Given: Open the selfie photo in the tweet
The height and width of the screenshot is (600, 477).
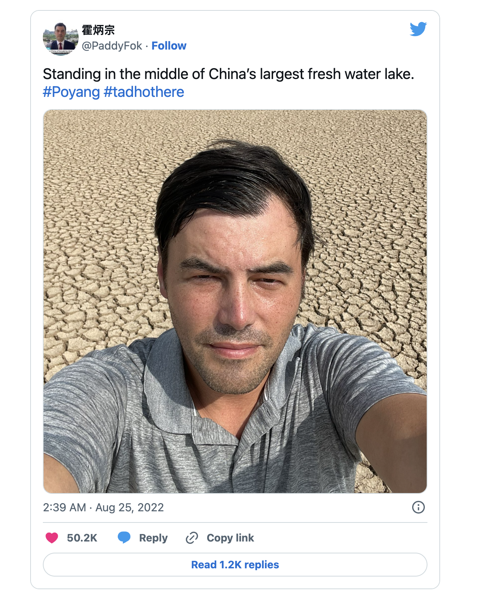Looking at the screenshot, I should (x=235, y=301).
